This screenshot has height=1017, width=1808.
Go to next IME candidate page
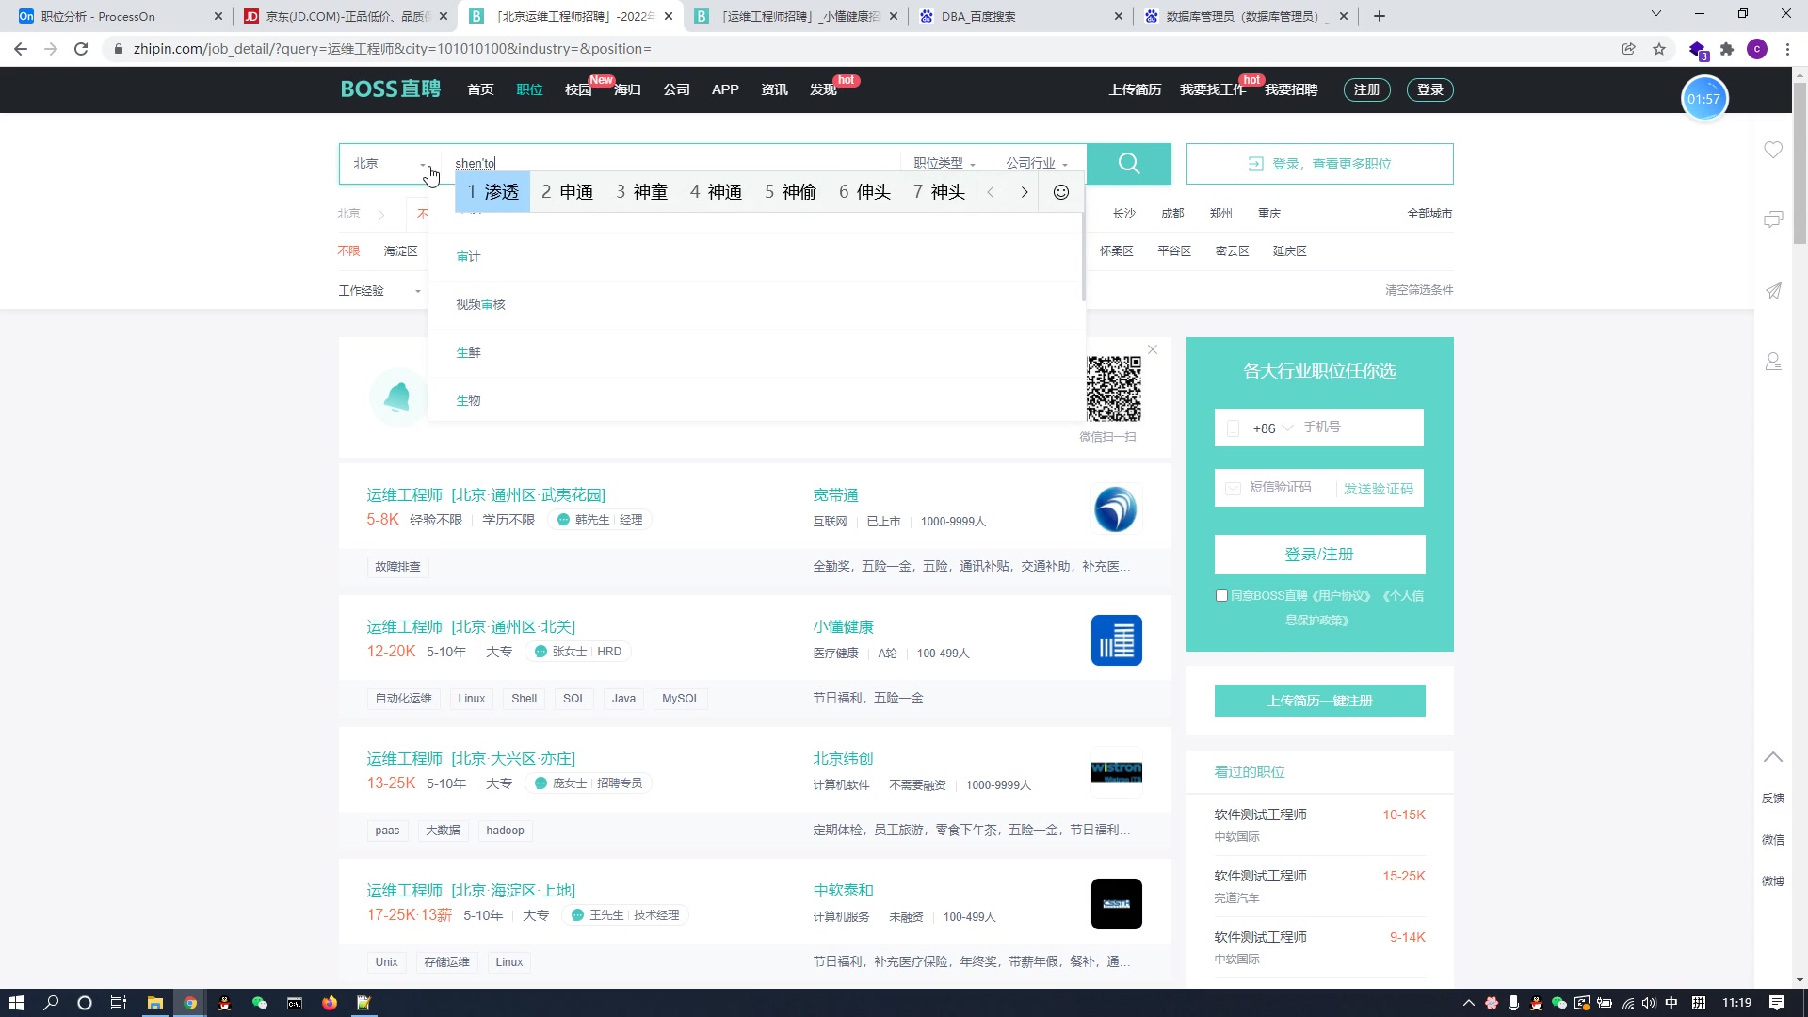pos(1025,192)
